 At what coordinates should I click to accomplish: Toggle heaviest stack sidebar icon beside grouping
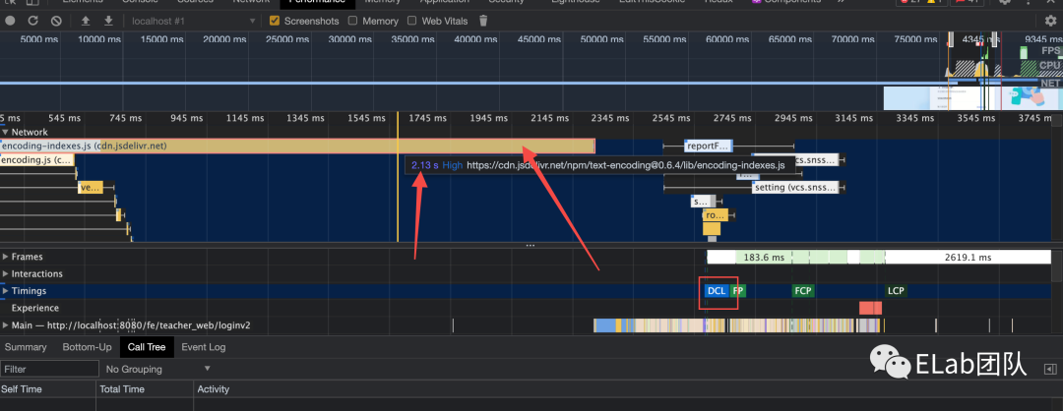point(1050,369)
